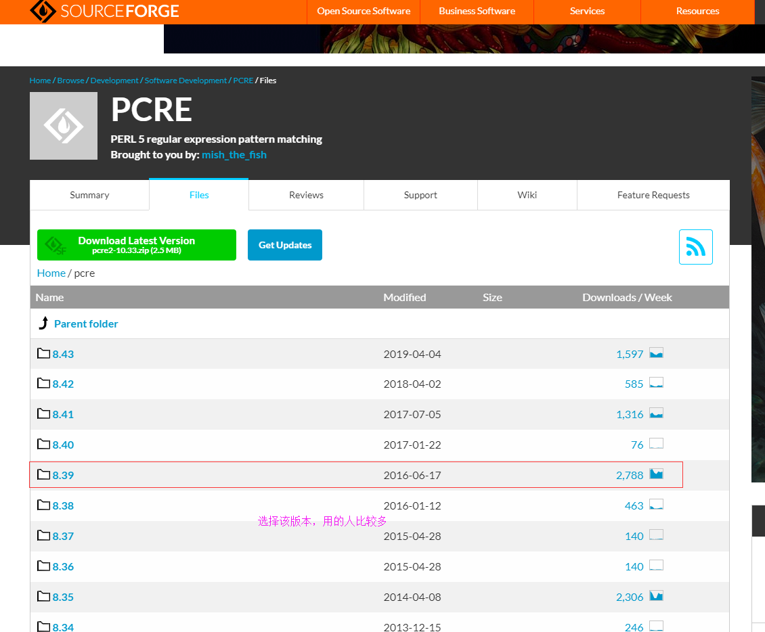Click the SOURCEFORGE wordmark text

pyautogui.click(x=120, y=12)
